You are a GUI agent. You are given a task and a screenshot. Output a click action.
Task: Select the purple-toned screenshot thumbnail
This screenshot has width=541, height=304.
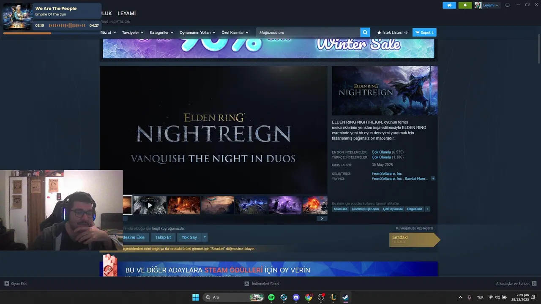[x=285, y=205]
